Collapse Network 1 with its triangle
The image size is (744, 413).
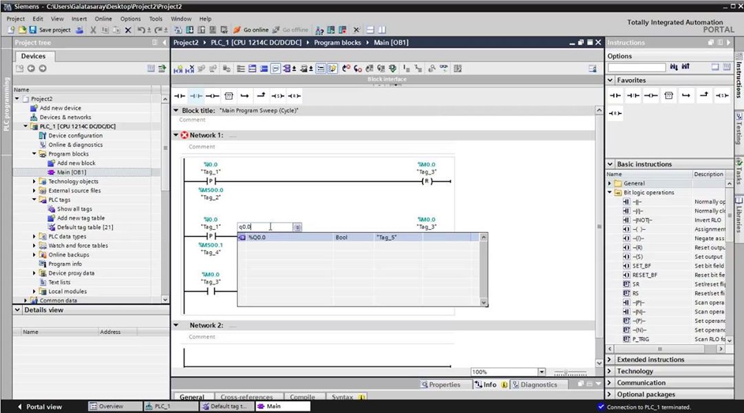coord(176,136)
